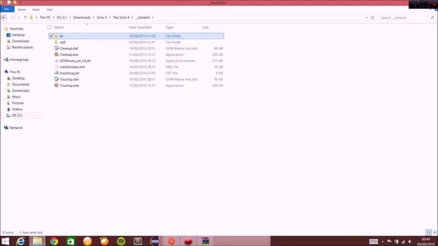The image size is (438, 246).
Task: Select Music under This PC
Action: tap(16, 97)
